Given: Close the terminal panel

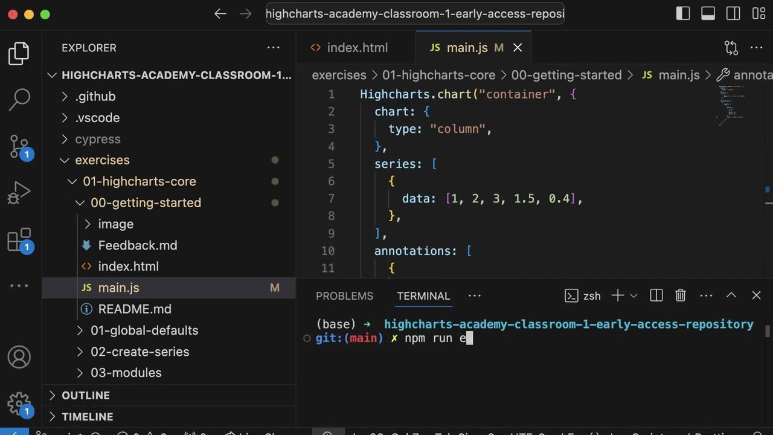Looking at the screenshot, I should pos(757,296).
